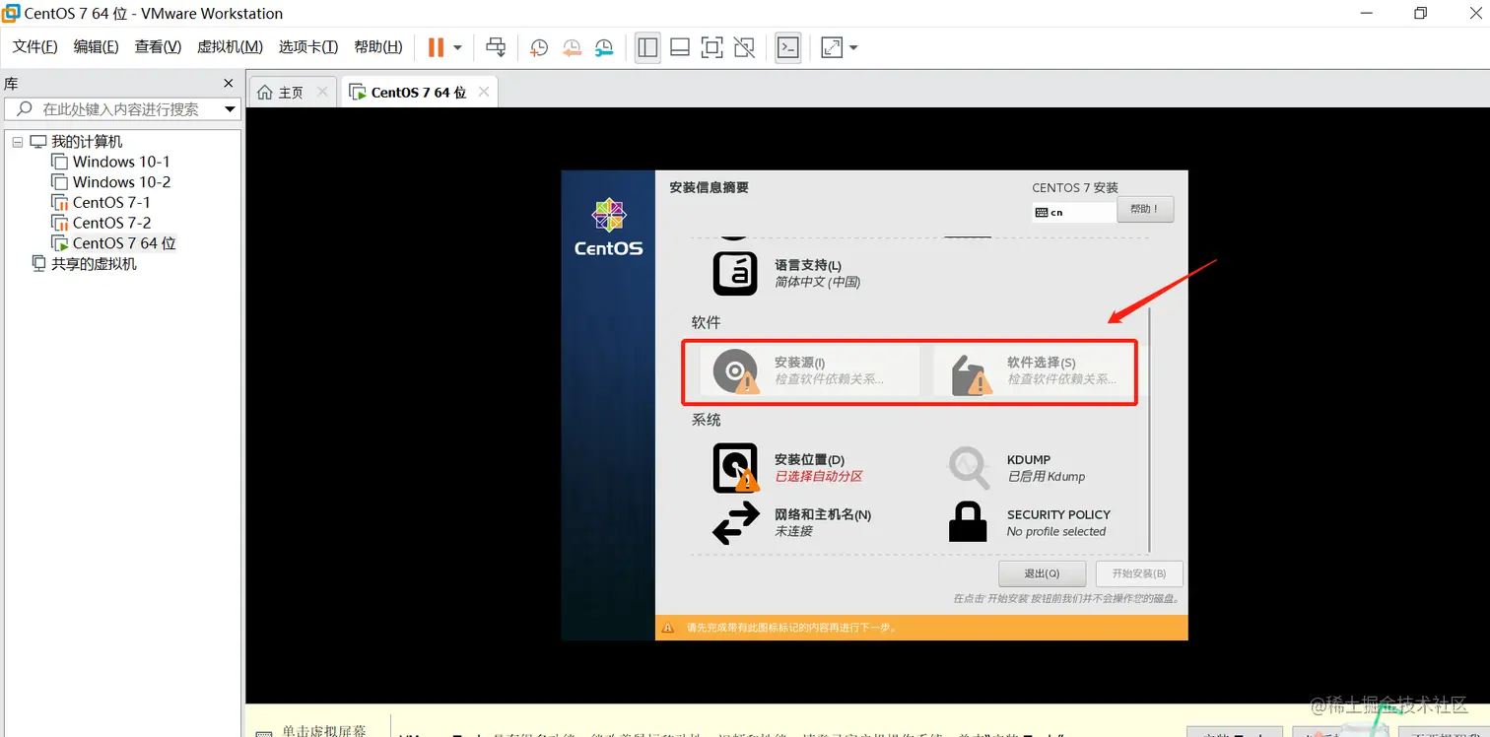This screenshot has width=1490, height=737.
Task: Click the 开始安装(B) begin installation button
Action: pos(1139,573)
